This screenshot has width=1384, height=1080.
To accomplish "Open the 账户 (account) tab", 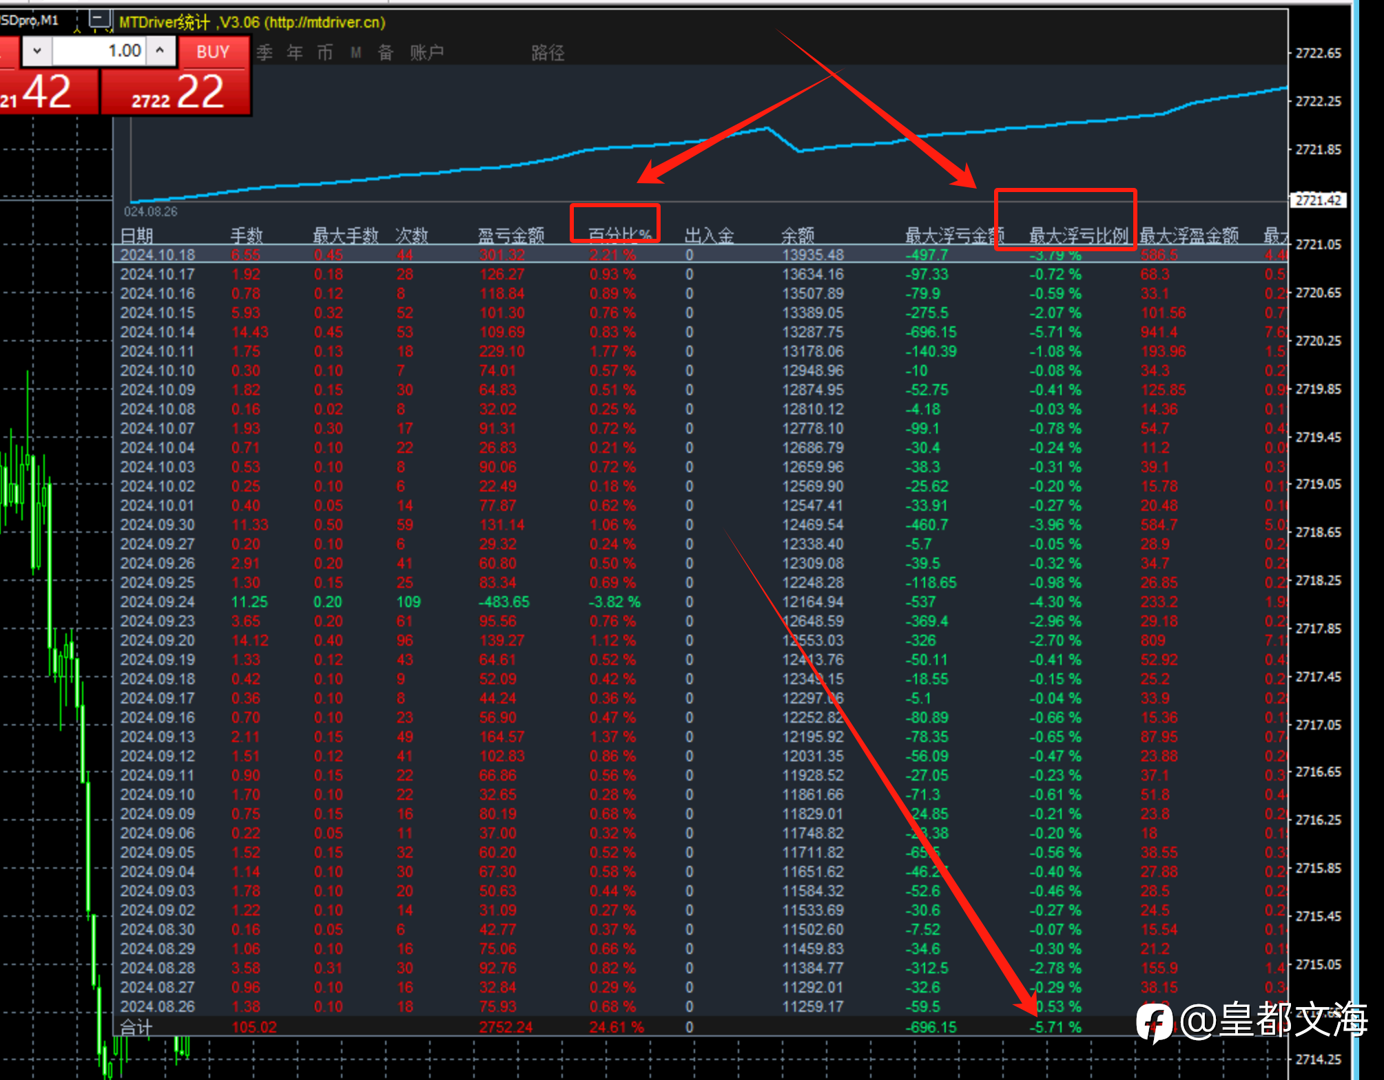I will pos(426,52).
